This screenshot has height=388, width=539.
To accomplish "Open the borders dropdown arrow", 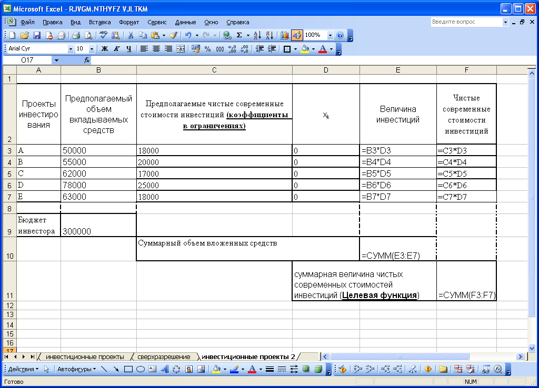I will [295, 49].
